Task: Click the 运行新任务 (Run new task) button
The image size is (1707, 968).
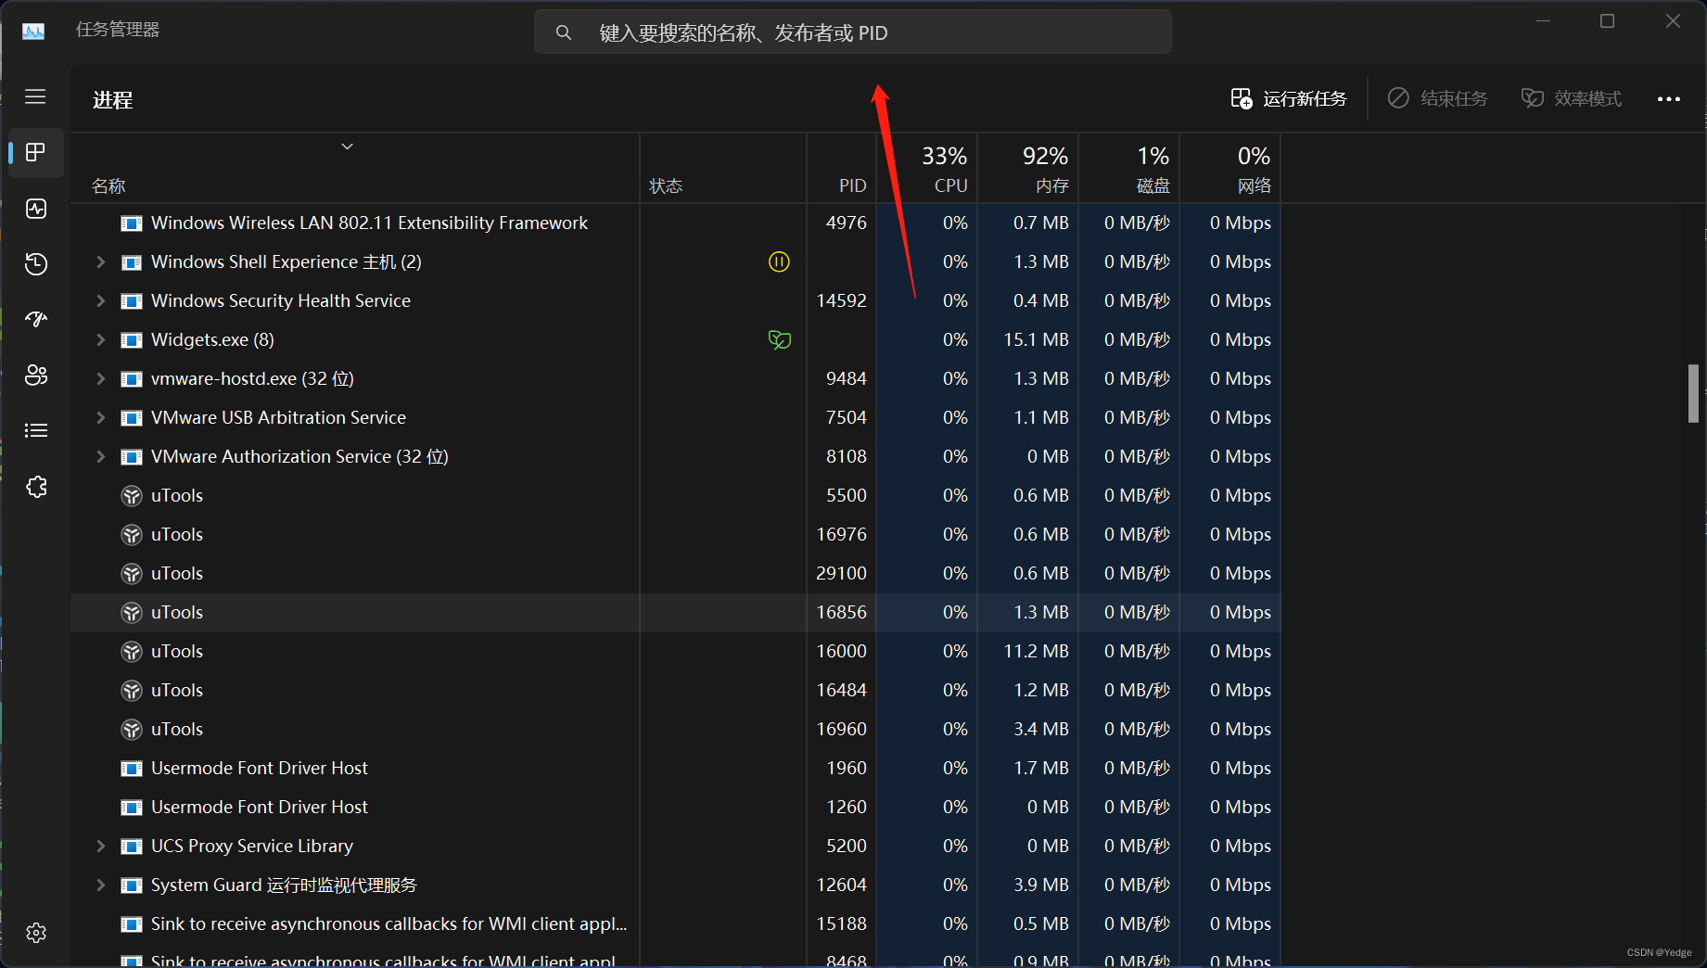Action: (x=1288, y=98)
